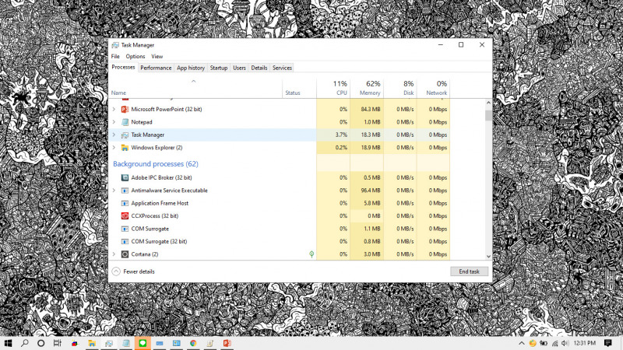Viewport: 623px width, 350px height.
Task: Click the Windows Explorer folder icon in the process list
Action: pyautogui.click(x=125, y=148)
